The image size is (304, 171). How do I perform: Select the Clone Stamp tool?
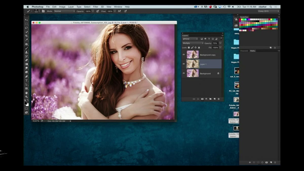coord(26,52)
